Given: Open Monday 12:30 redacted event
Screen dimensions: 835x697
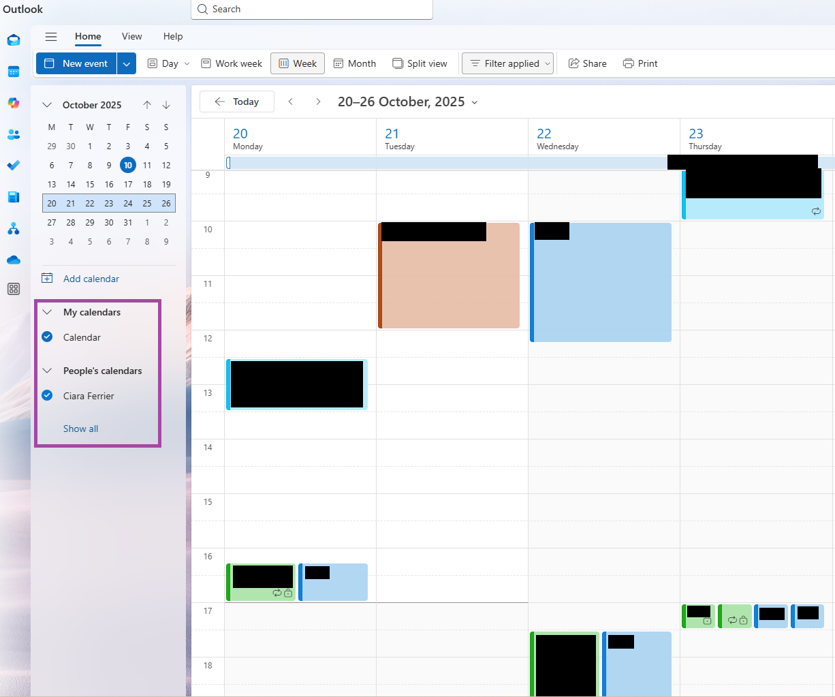Looking at the screenshot, I should pos(297,384).
